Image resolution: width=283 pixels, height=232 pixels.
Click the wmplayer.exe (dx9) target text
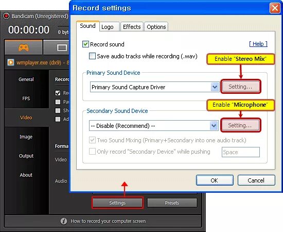[x=43, y=63]
